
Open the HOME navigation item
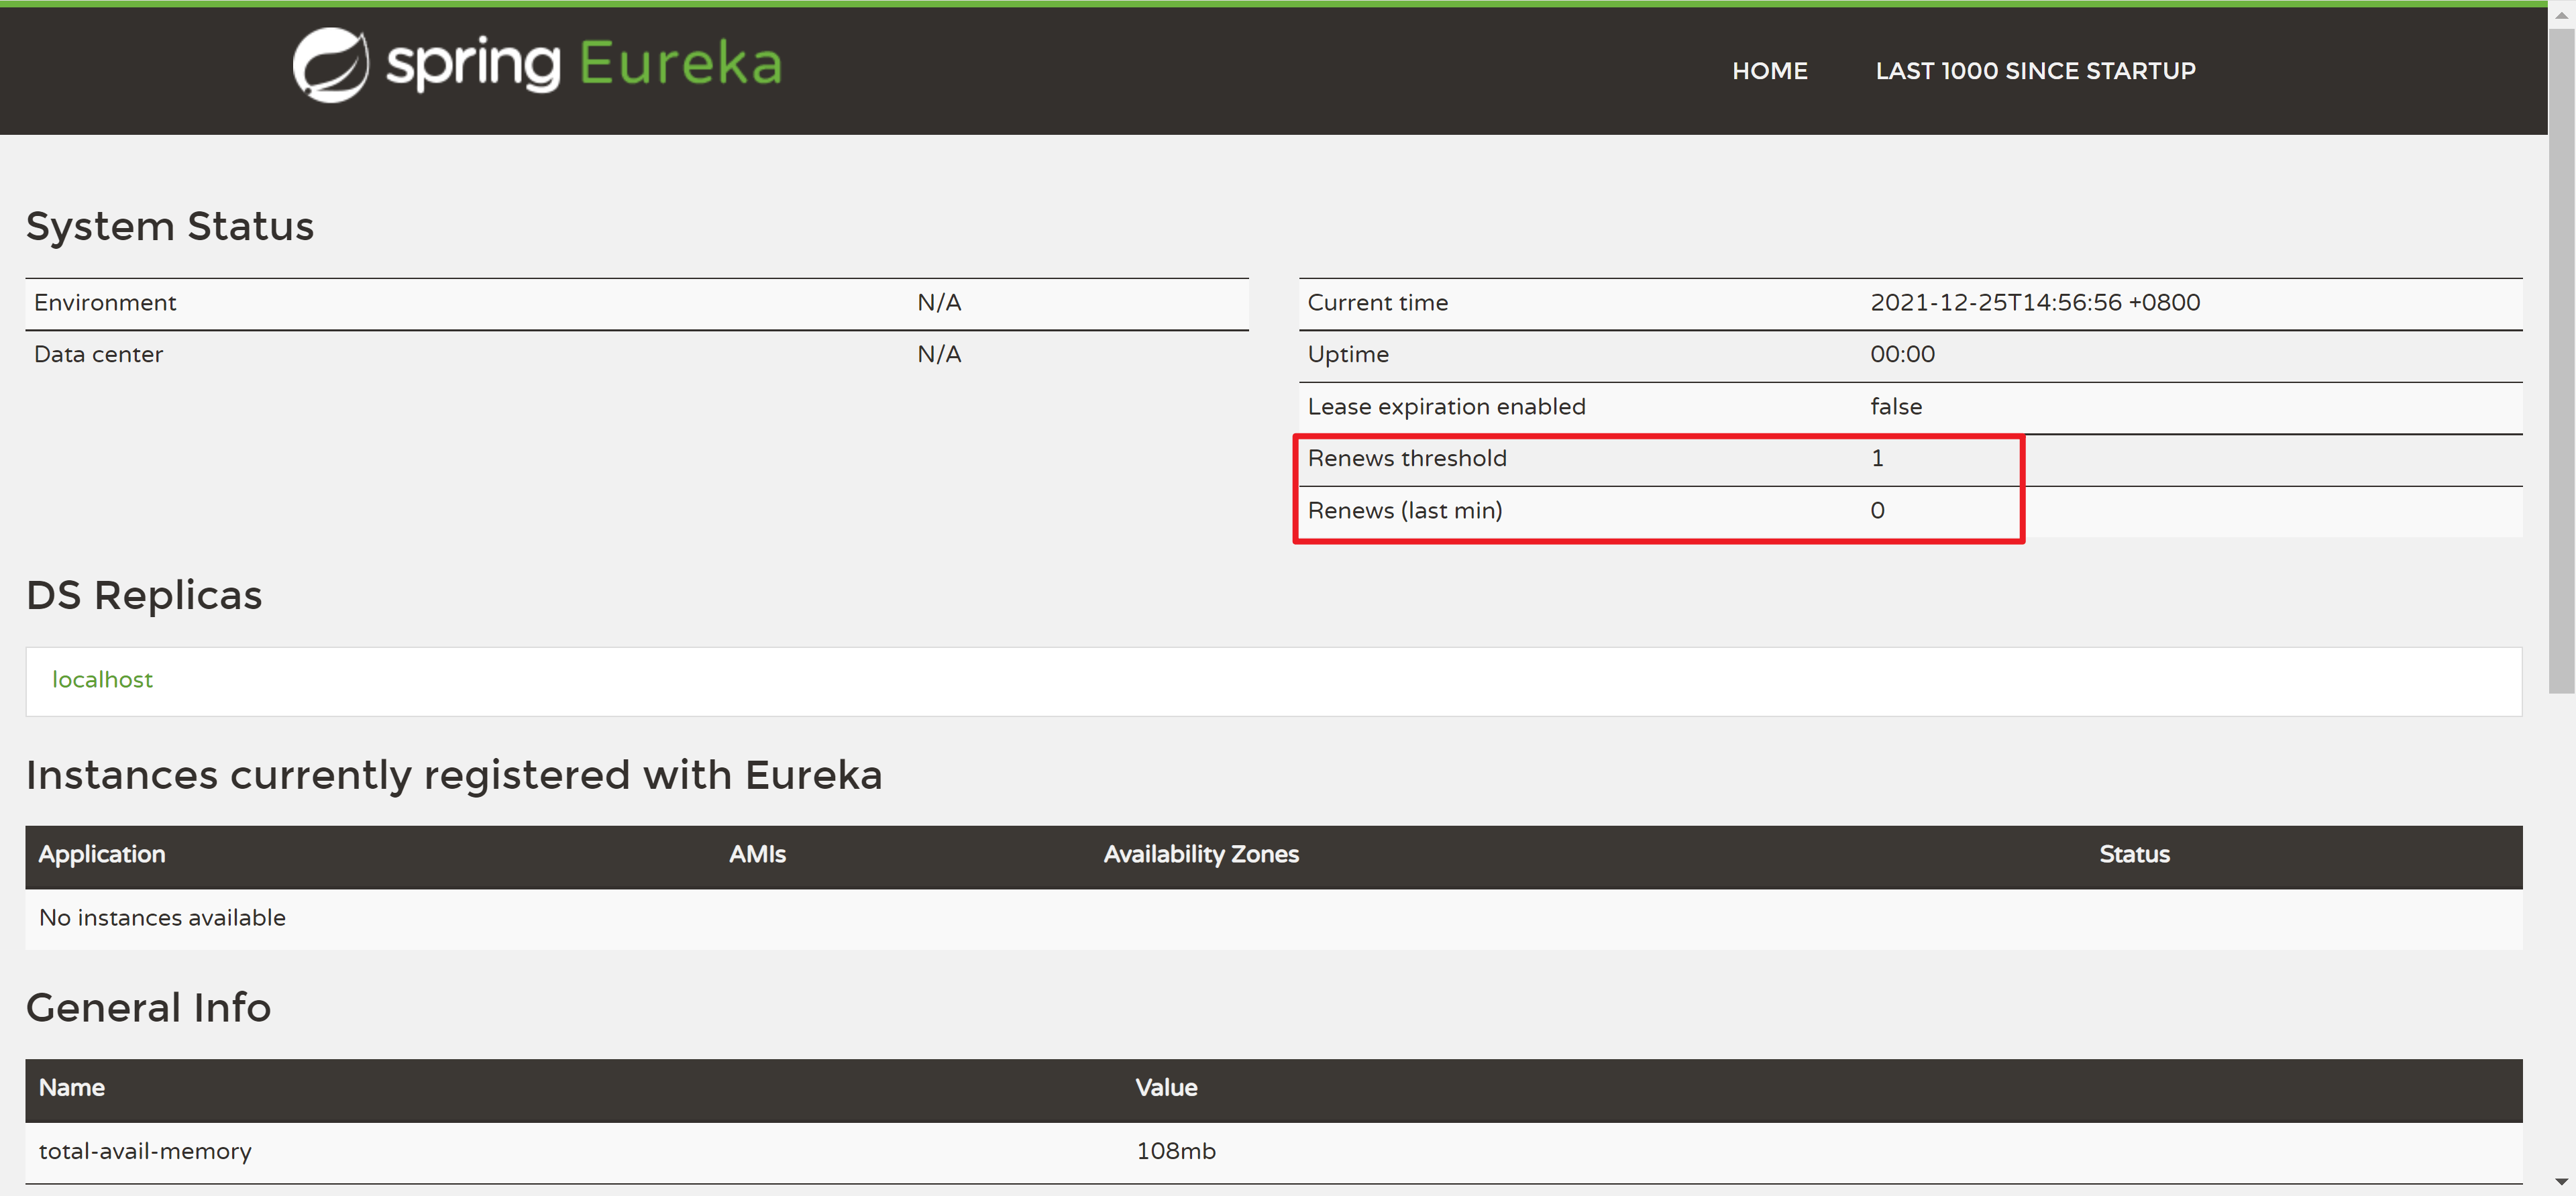[1769, 71]
